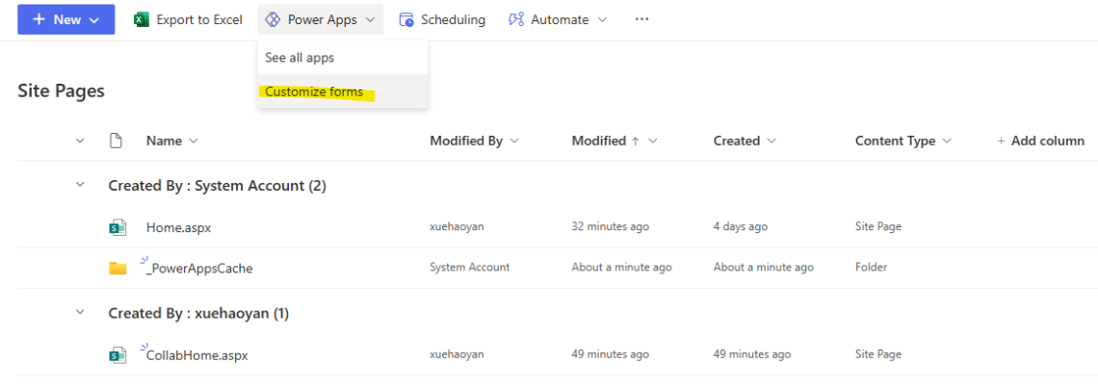Image resolution: width=1098 pixels, height=389 pixels.
Task: Click Site Page type in Home.aspx row
Action: (x=878, y=226)
